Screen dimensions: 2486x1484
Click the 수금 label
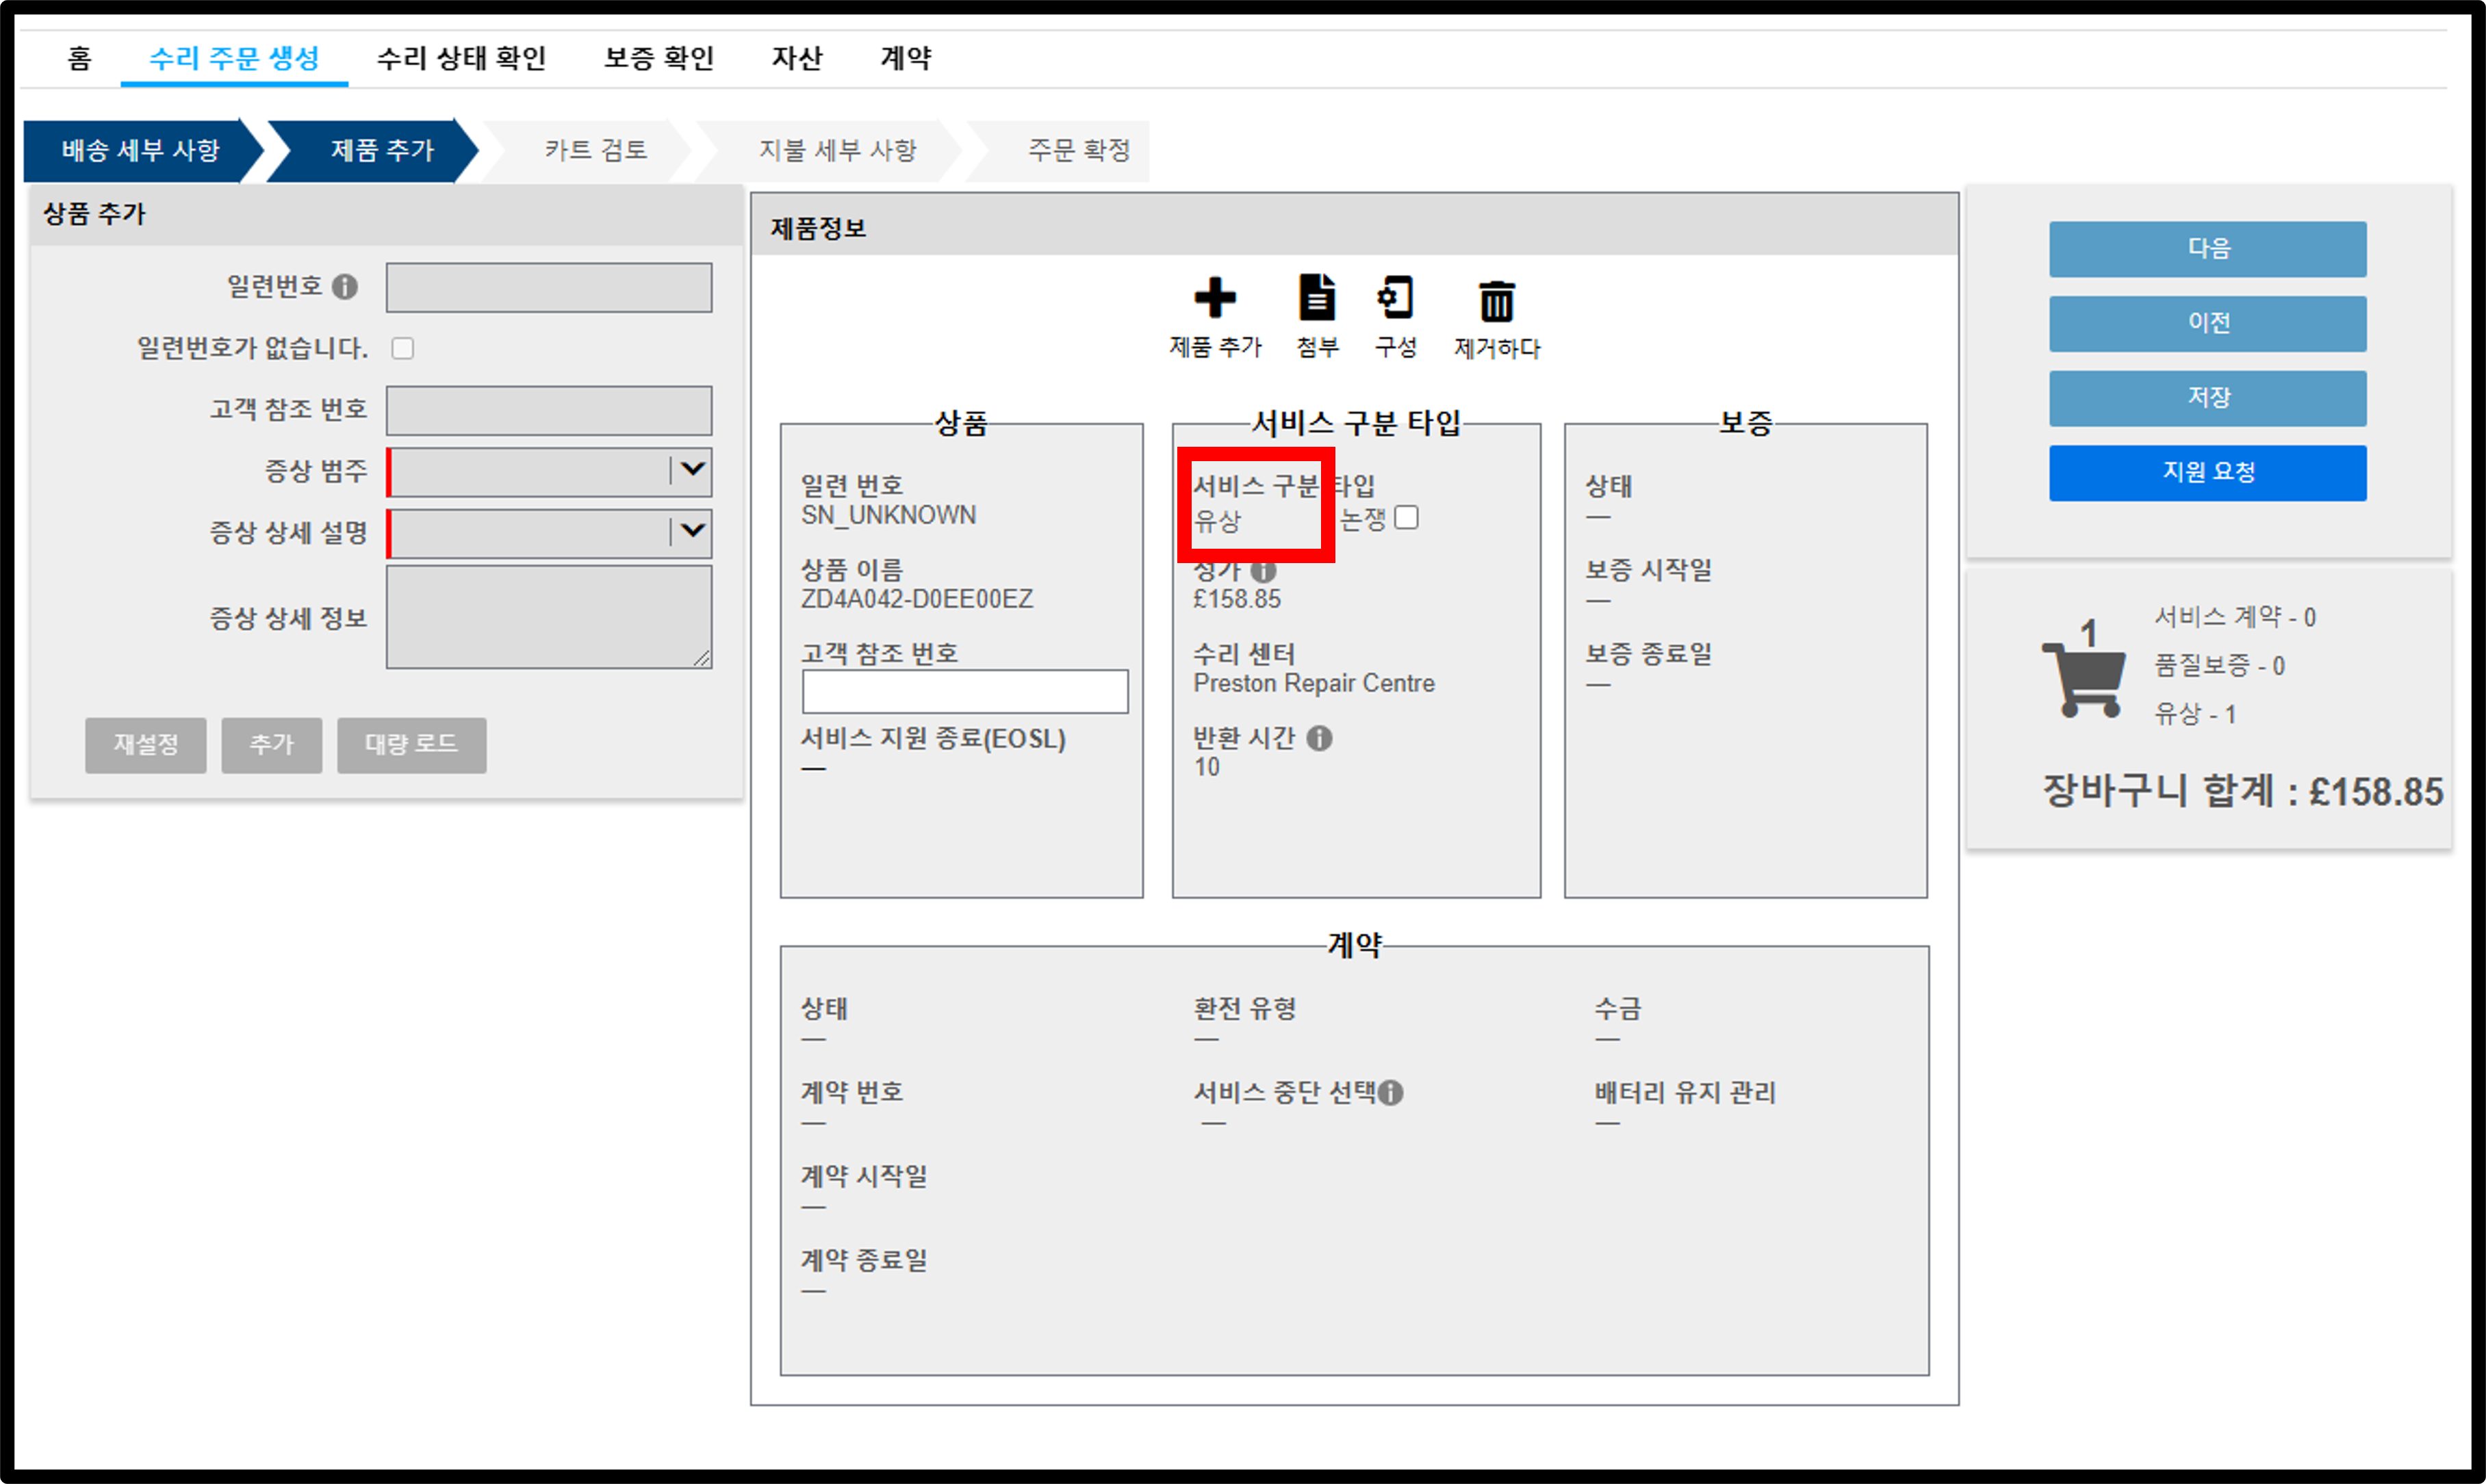(1617, 1009)
